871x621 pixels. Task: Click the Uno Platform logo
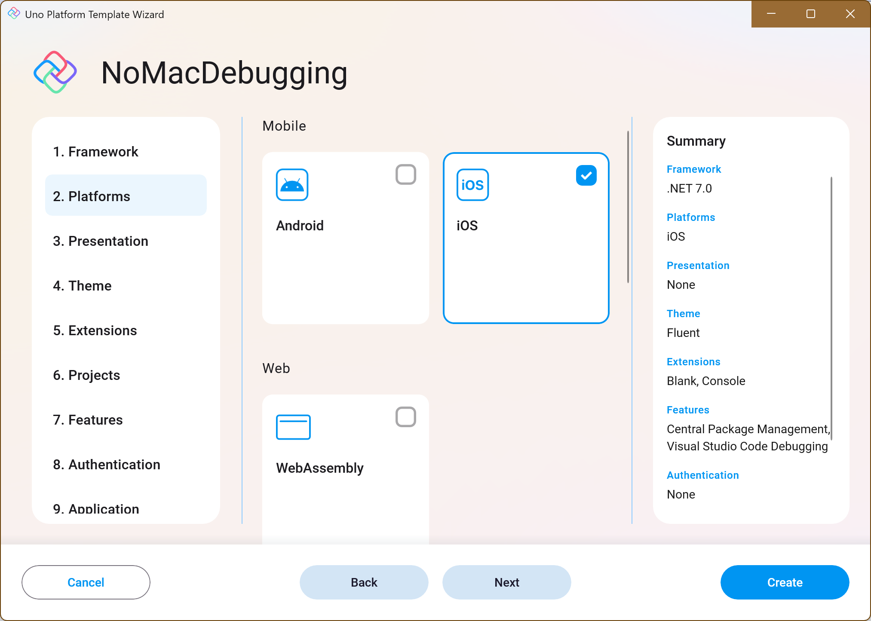click(x=55, y=72)
